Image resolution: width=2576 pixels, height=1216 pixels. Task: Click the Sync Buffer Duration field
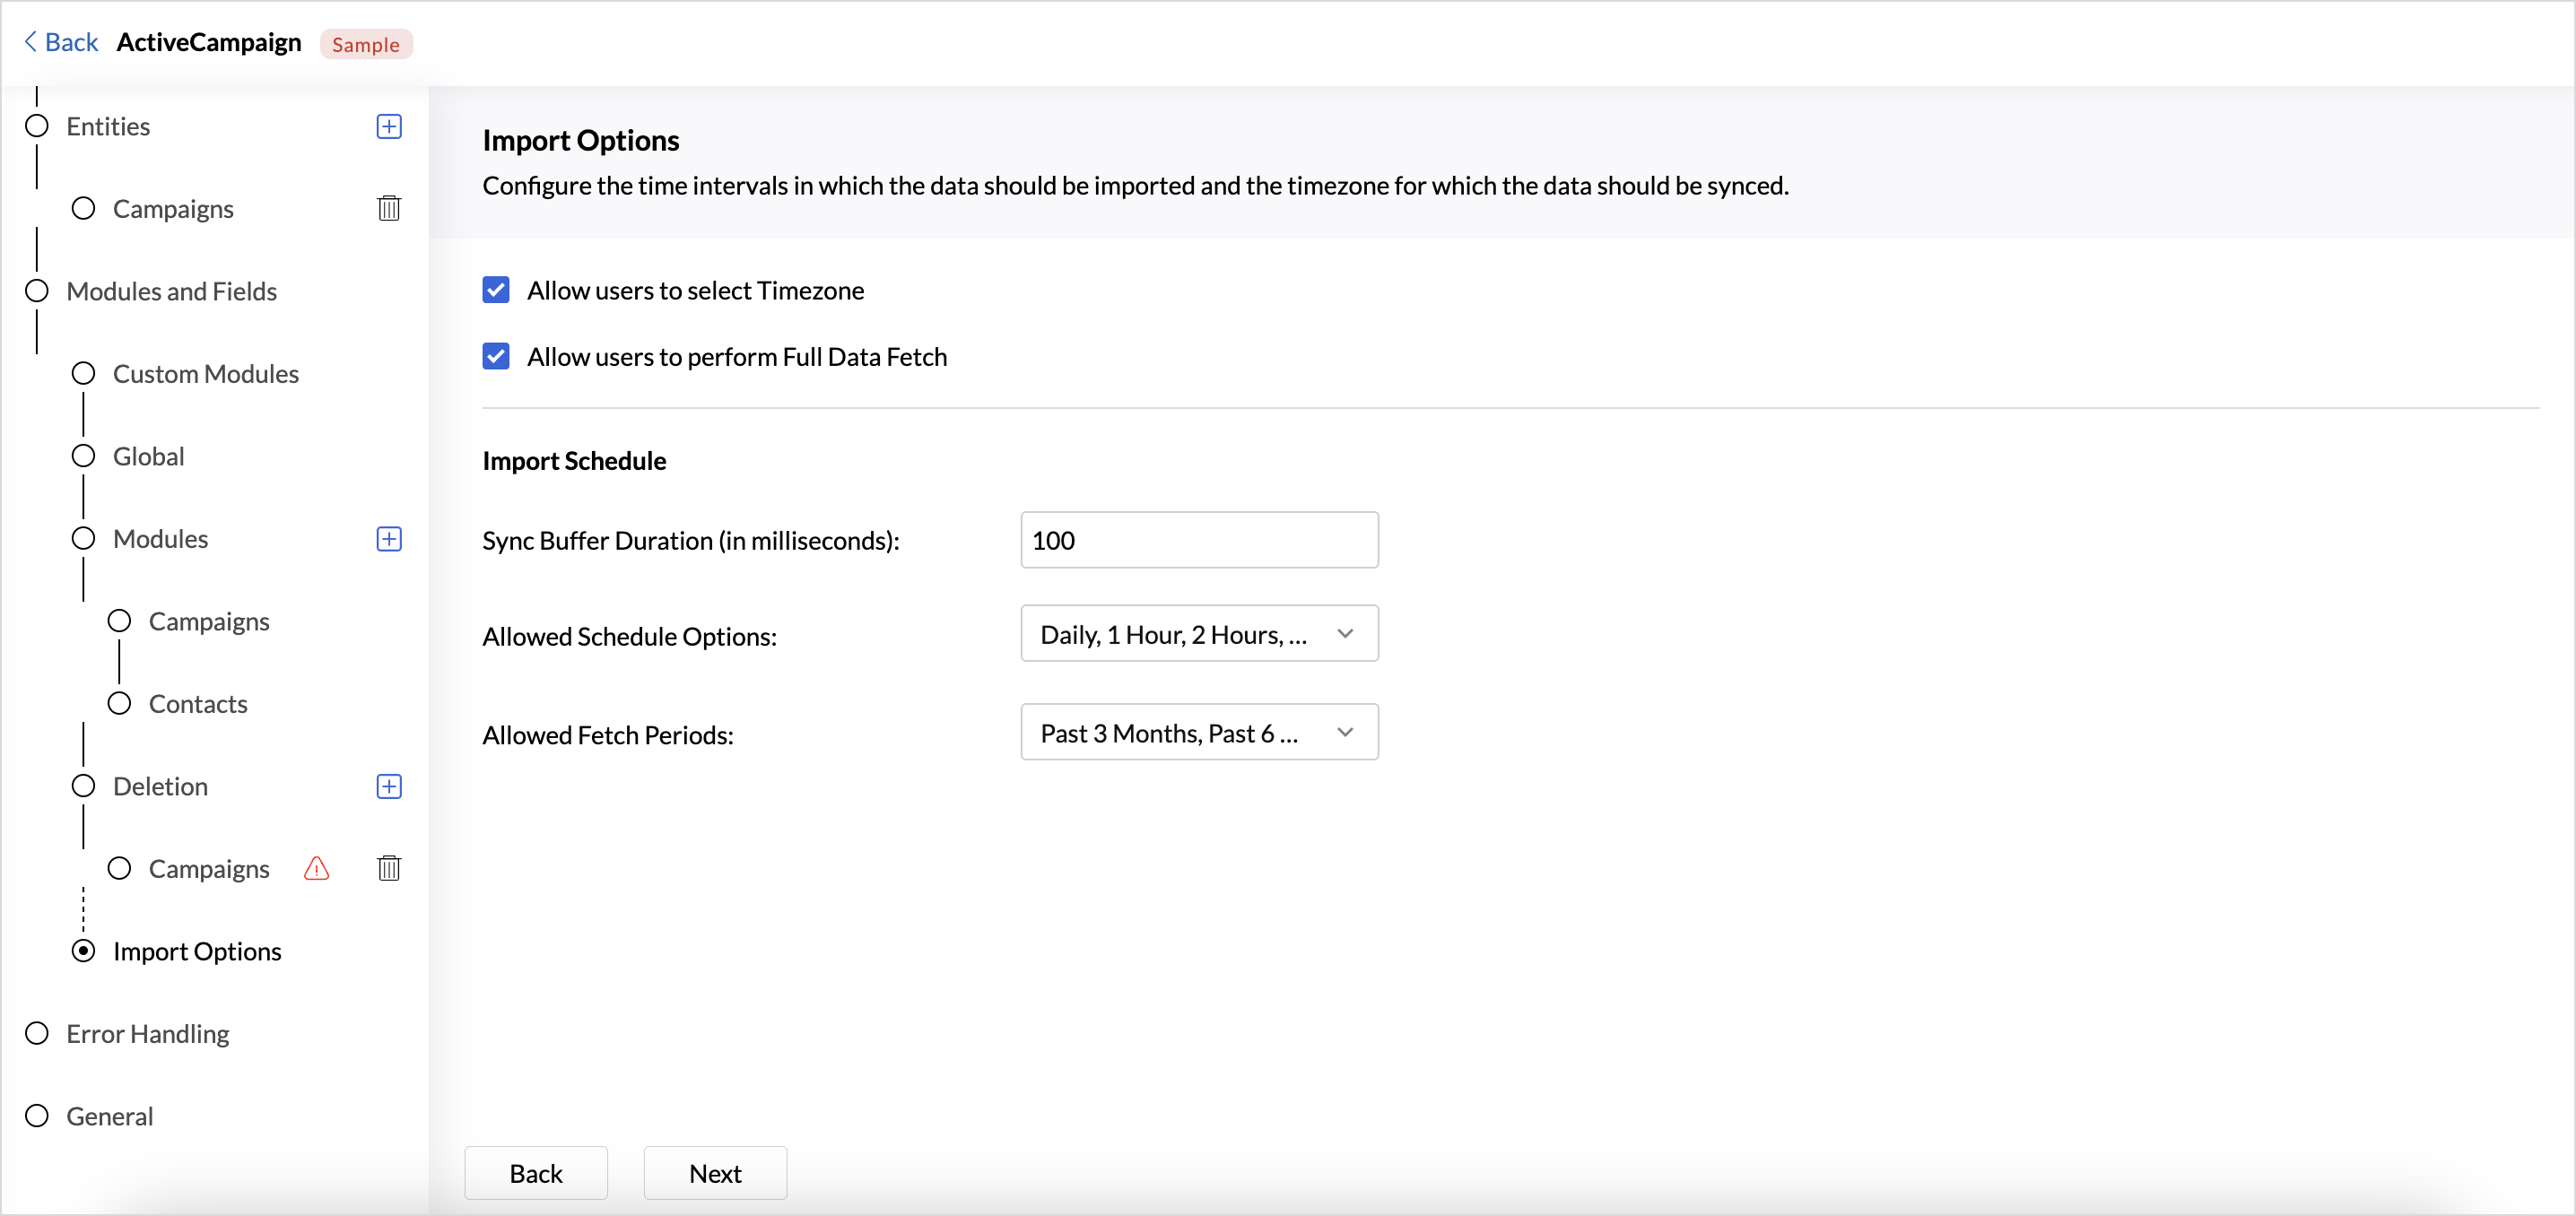(x=1198, y=540)
